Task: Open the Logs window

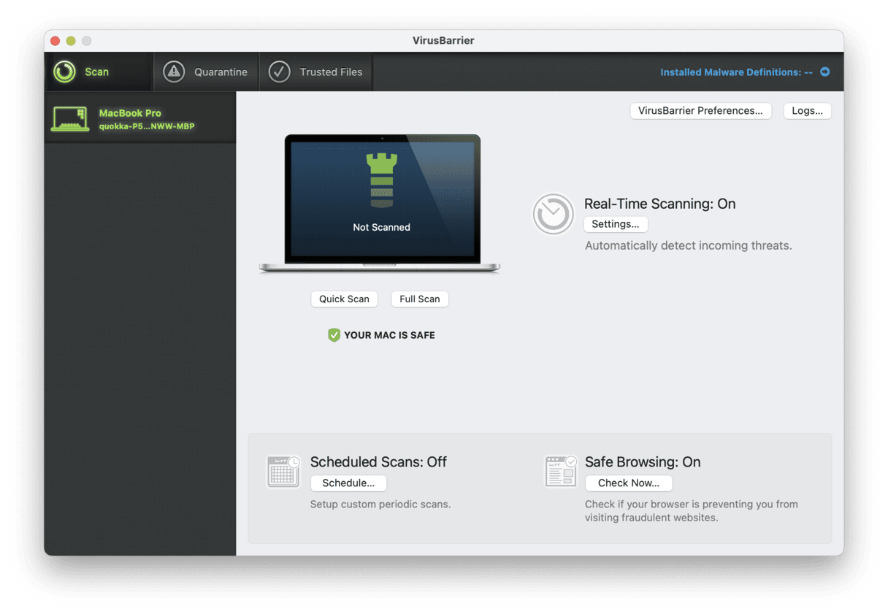Action: tap(807, 110)
